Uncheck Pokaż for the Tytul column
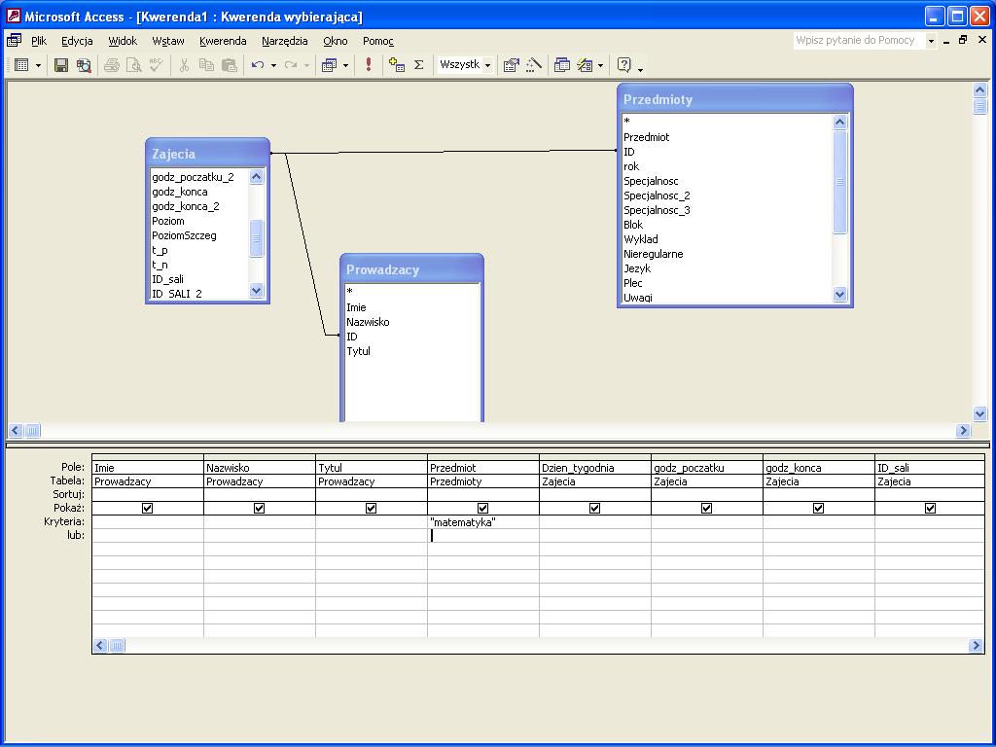 point(371,508)
